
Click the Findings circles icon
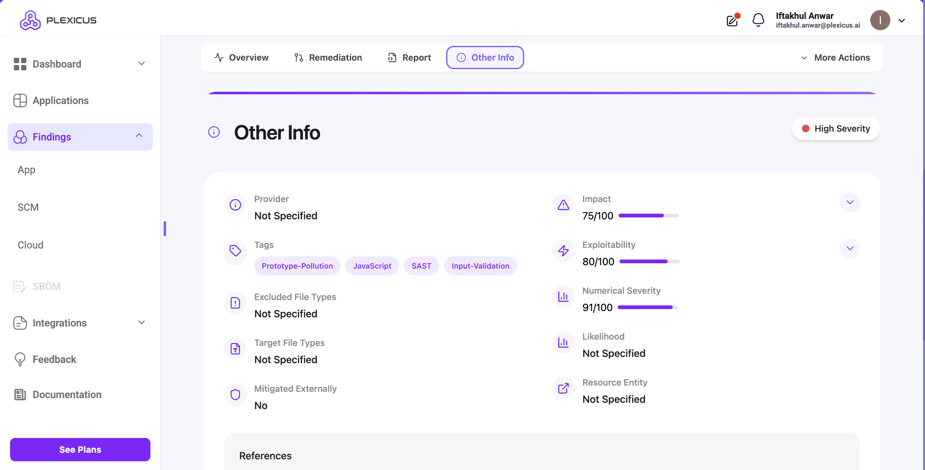(20, 137)
